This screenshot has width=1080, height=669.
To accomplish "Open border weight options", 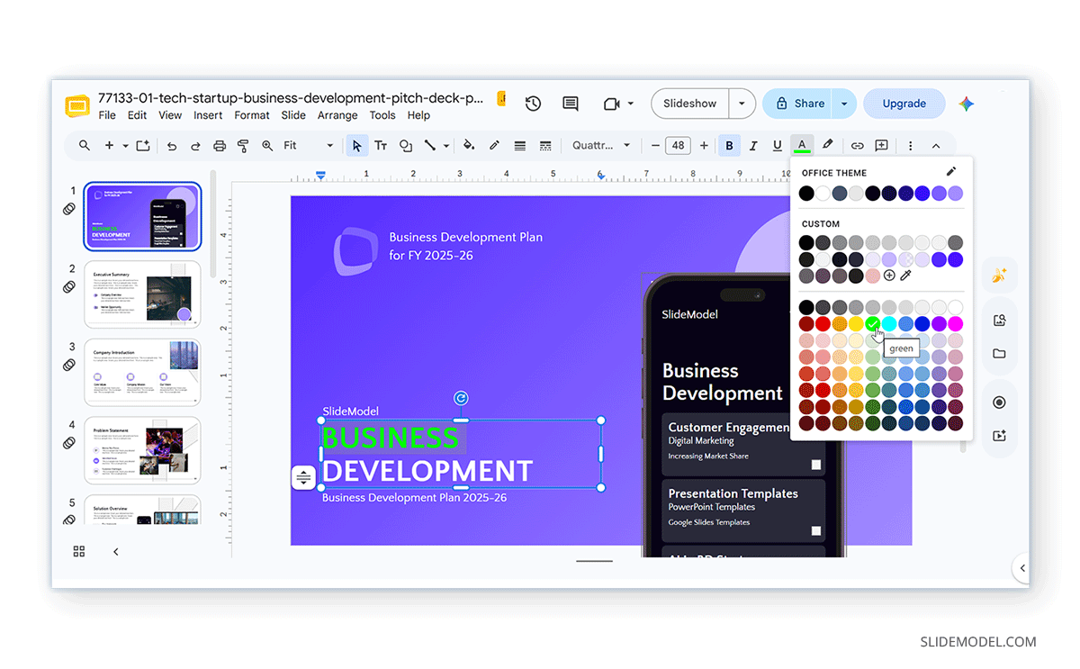I will pyautogui.click(x=519, y=145).
